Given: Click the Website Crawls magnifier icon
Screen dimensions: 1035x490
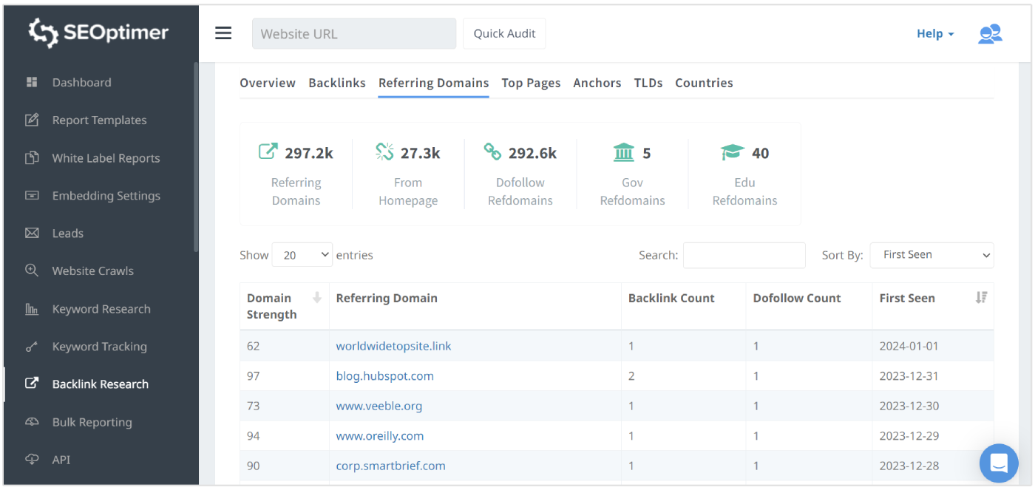Looking at the screenshot, I should (32, 271).
